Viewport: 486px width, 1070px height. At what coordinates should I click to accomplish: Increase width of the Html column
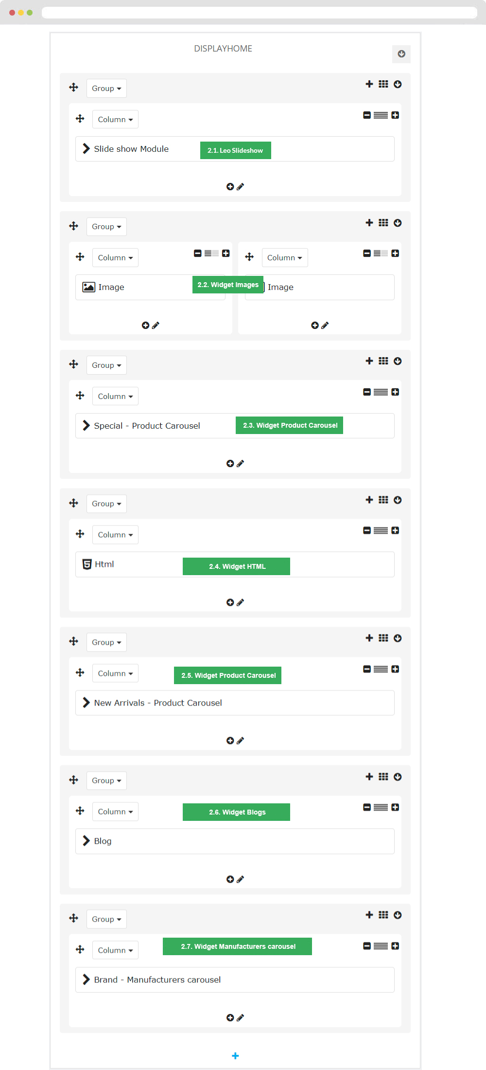click(395, 530)
